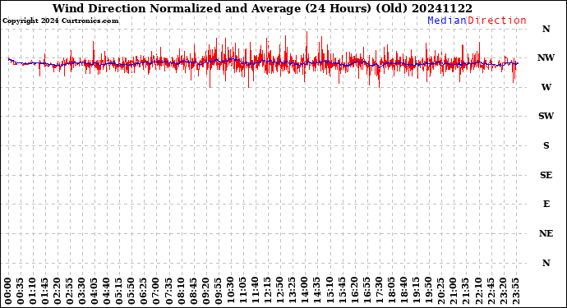Select the NE axis label

546,233
